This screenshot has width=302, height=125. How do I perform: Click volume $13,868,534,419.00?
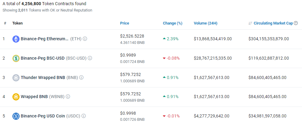(213, 39)
